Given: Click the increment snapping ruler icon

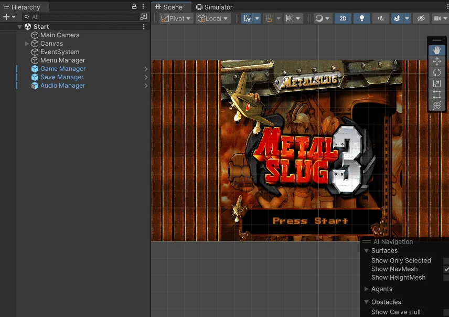Looking at the screenshot, I should pyautogui.click(x=290, y=18).
